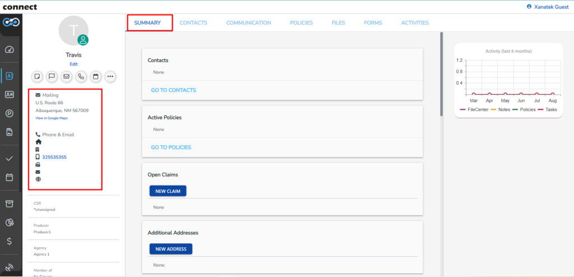Toggle the FileCenter legend in activity chart

[x=474, y=109]
